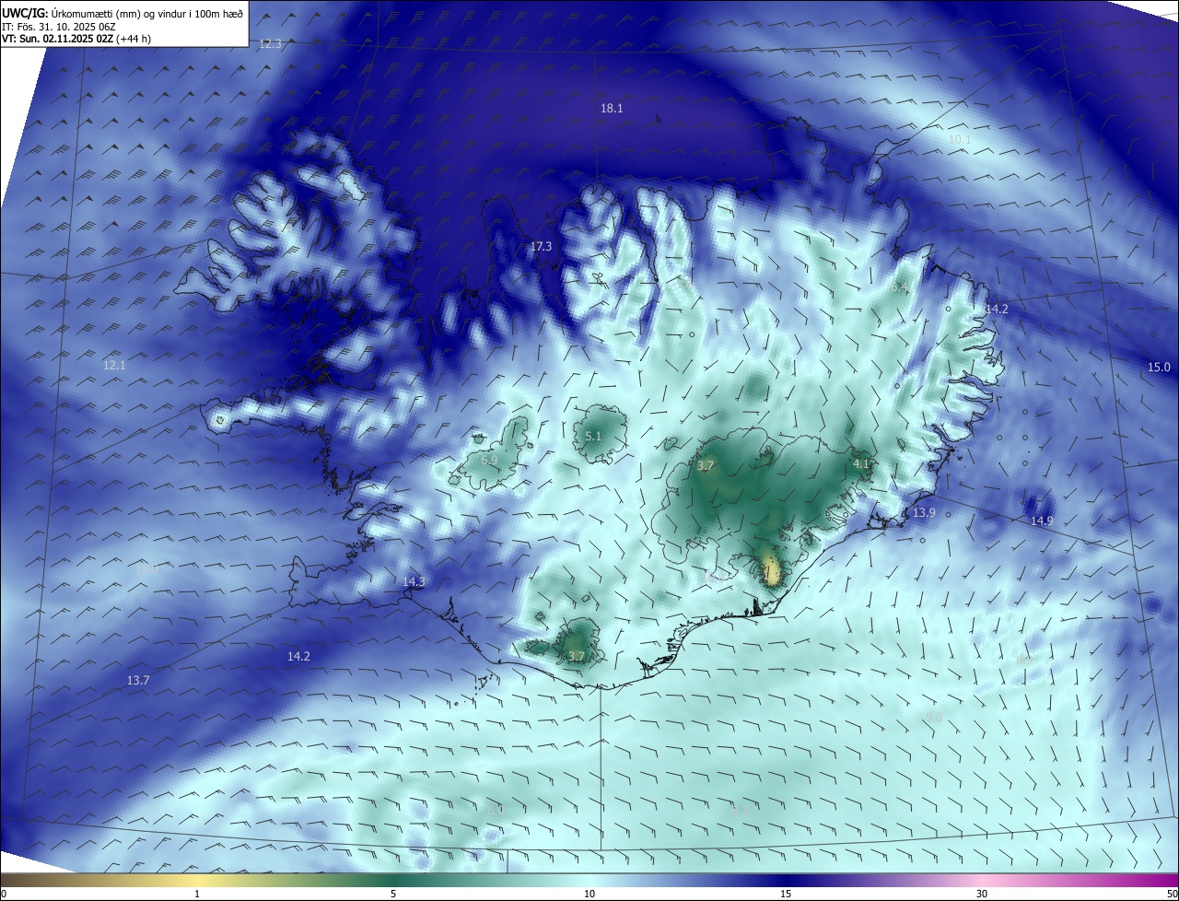Viewport: 1179px width, 901px height.
Task: Click the 14.3 value on the southwest coast
Action: coord(414,581)
